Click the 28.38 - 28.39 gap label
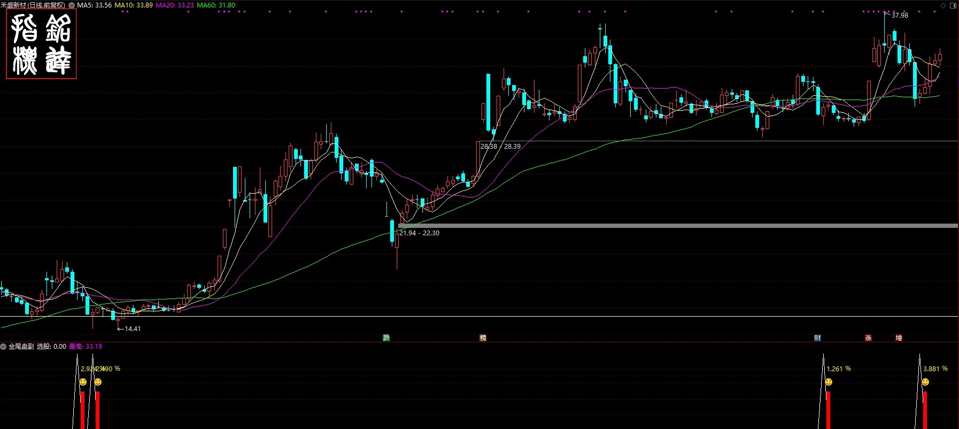The height and width of the screenshot is (429, 959). pyautogui.click(x=500, y=146)
